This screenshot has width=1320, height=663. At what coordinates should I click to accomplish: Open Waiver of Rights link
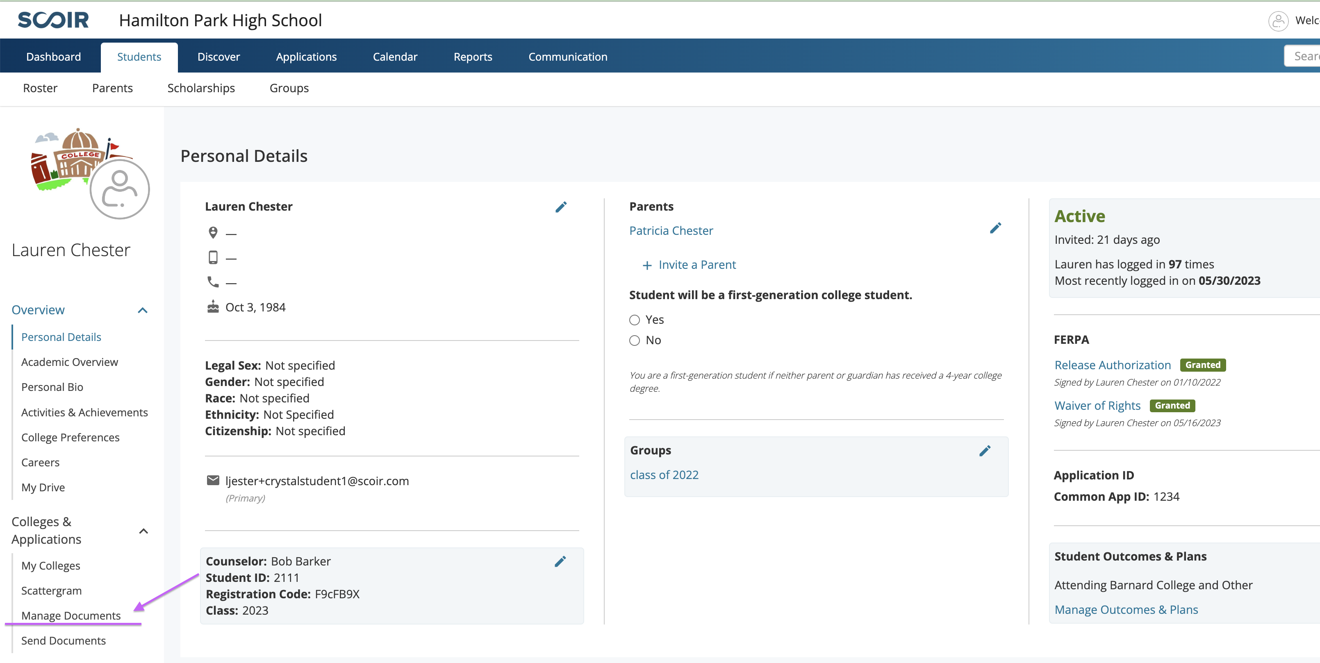[1097, 406]
